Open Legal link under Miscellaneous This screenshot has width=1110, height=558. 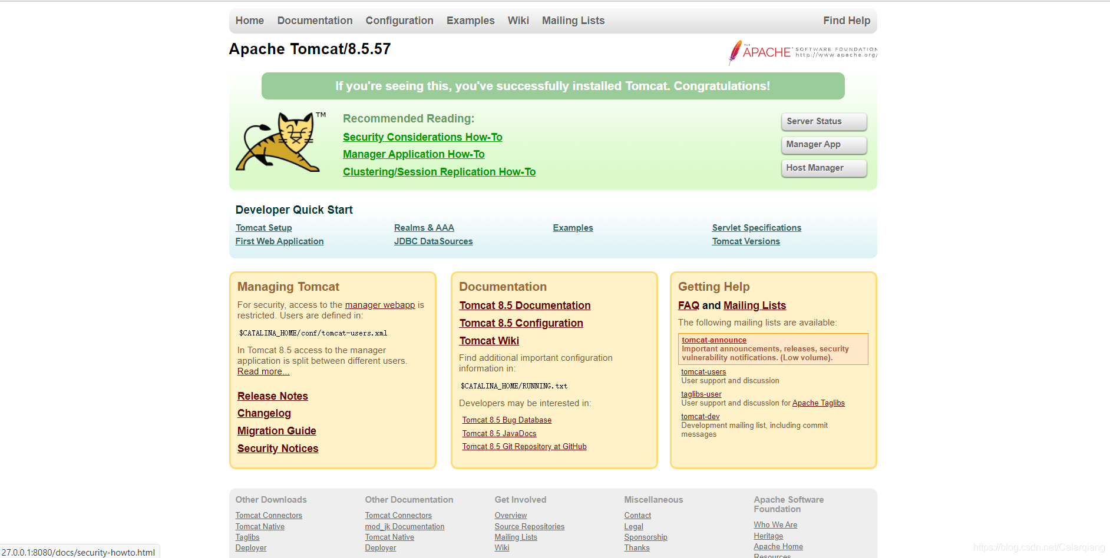click(634, 527)
